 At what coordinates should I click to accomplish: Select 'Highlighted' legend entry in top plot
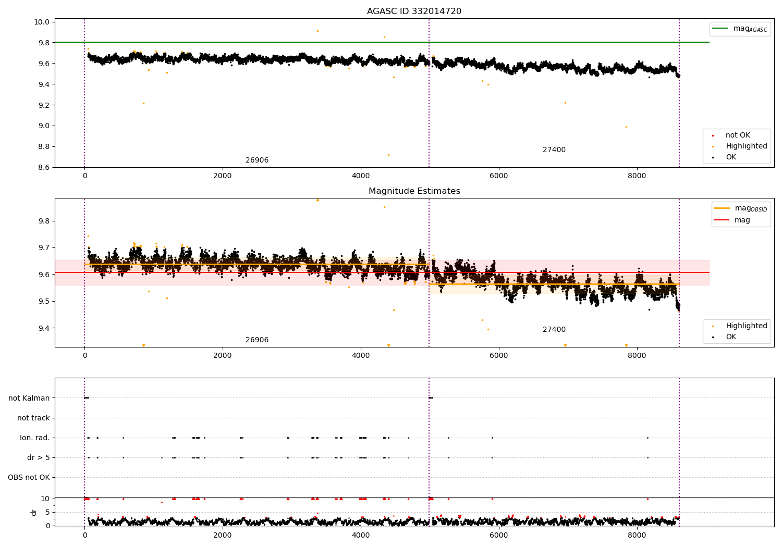(747, 146)
